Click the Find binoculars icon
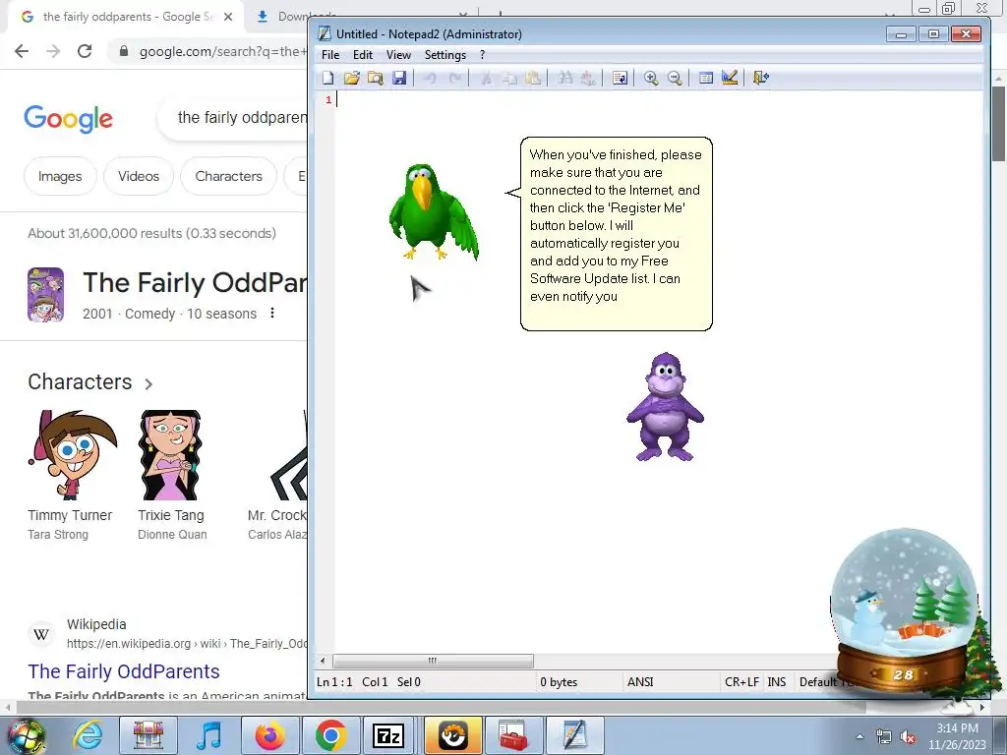Image resolution: width=1007 pixels, height=755 pixels. click(x=565, y=79)
